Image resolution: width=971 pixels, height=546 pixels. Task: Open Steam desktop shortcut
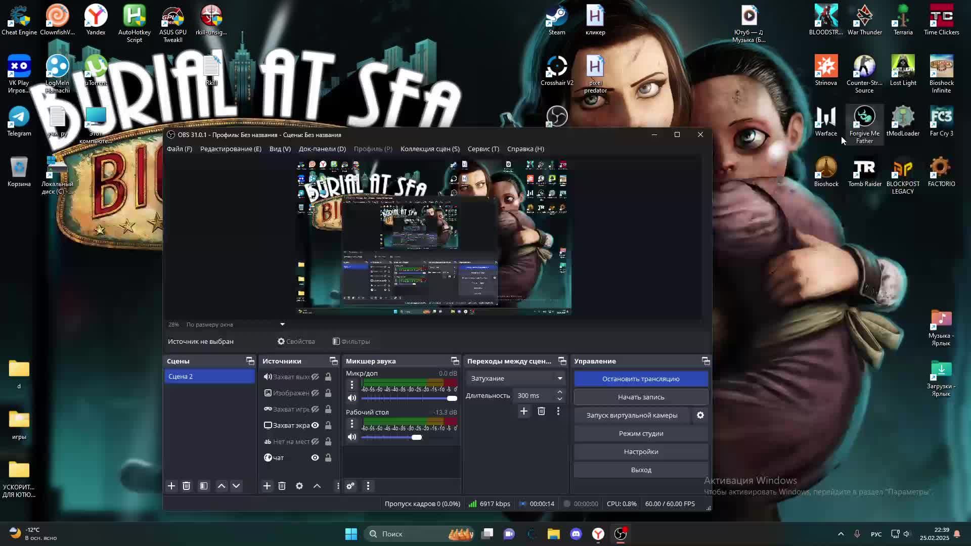557,20
